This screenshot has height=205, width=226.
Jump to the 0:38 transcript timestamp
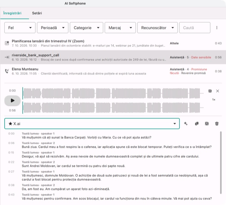pyautogui.click(x=11, y=185)
